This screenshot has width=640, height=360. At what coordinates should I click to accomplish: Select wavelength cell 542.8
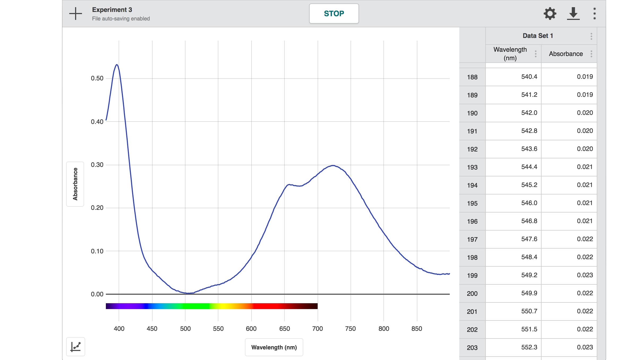pos(513,131)
